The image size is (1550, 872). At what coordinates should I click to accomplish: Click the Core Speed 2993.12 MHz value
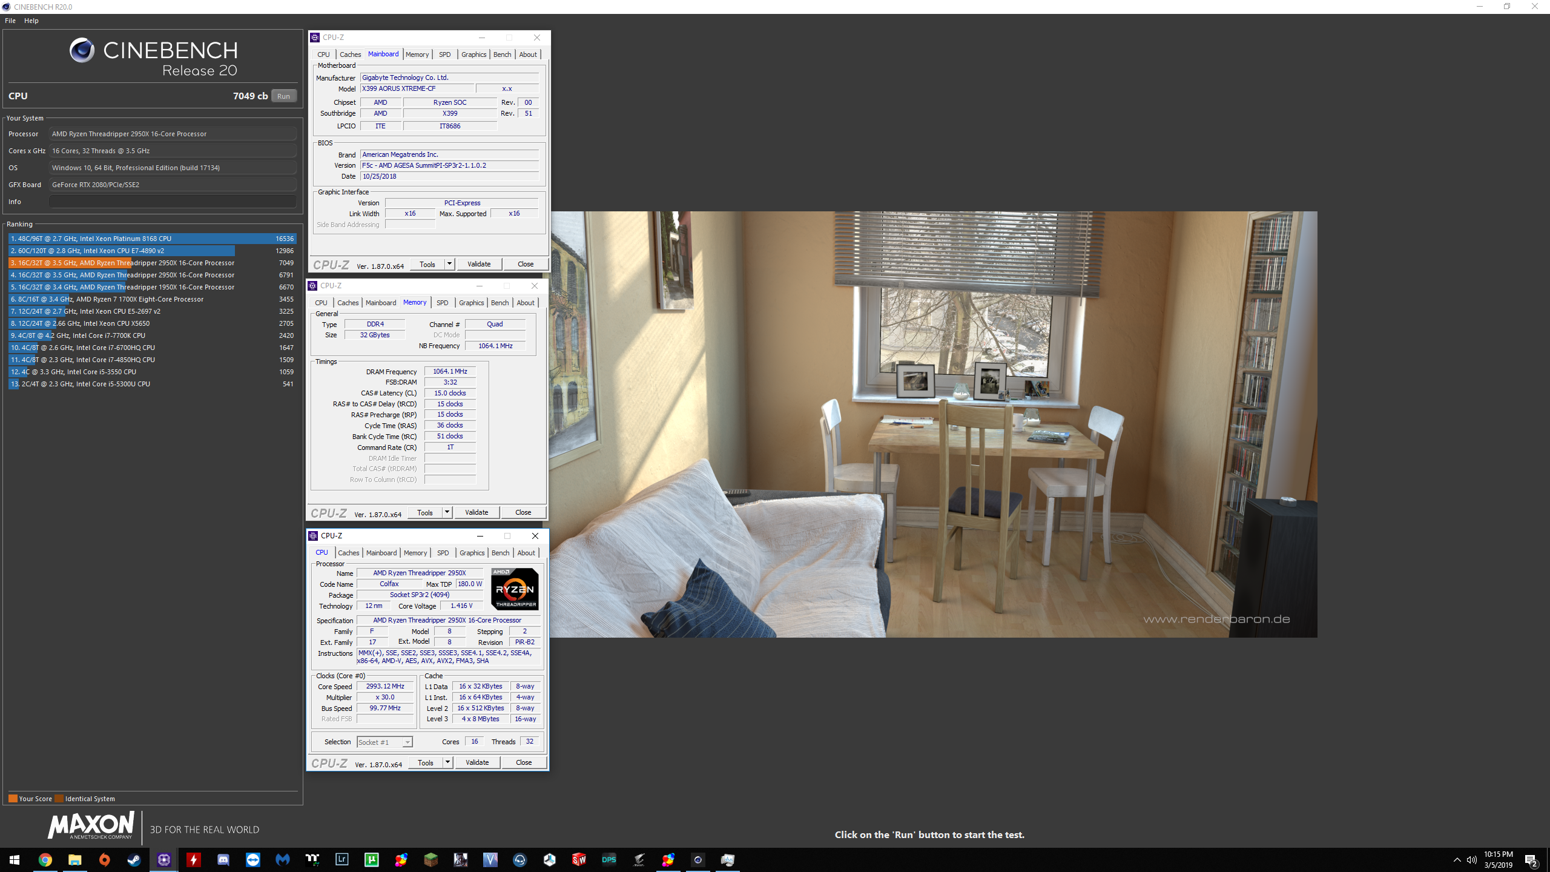click(385, 686)
